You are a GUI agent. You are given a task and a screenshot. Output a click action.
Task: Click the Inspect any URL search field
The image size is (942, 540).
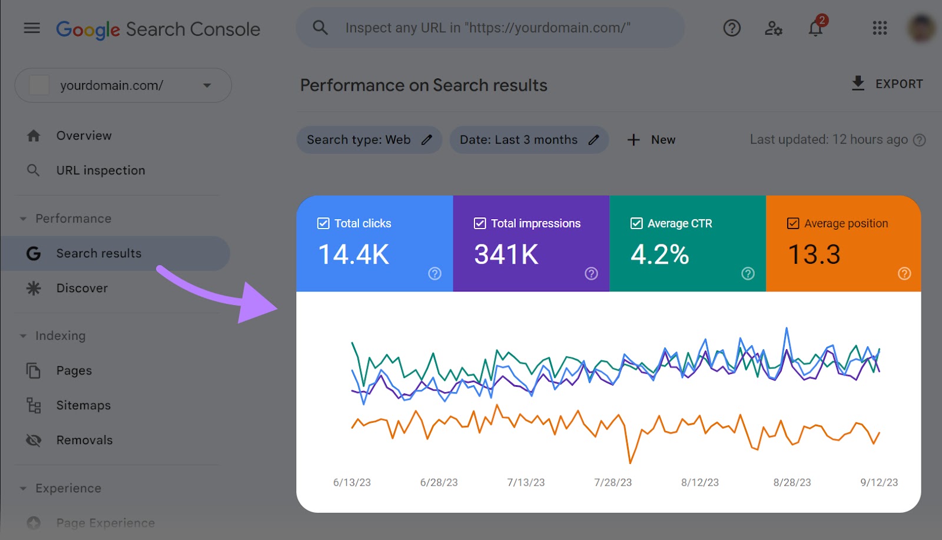coord(490,28)
